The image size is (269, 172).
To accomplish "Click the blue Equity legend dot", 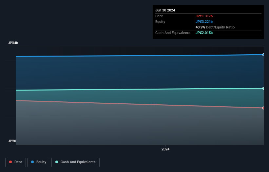I will click(32, 162).
